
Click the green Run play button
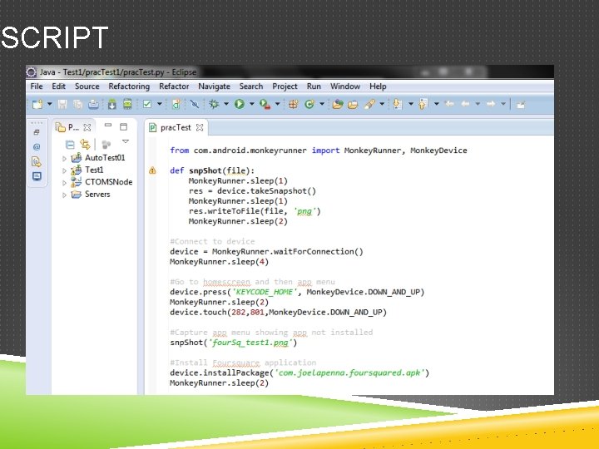pos(240,104)
